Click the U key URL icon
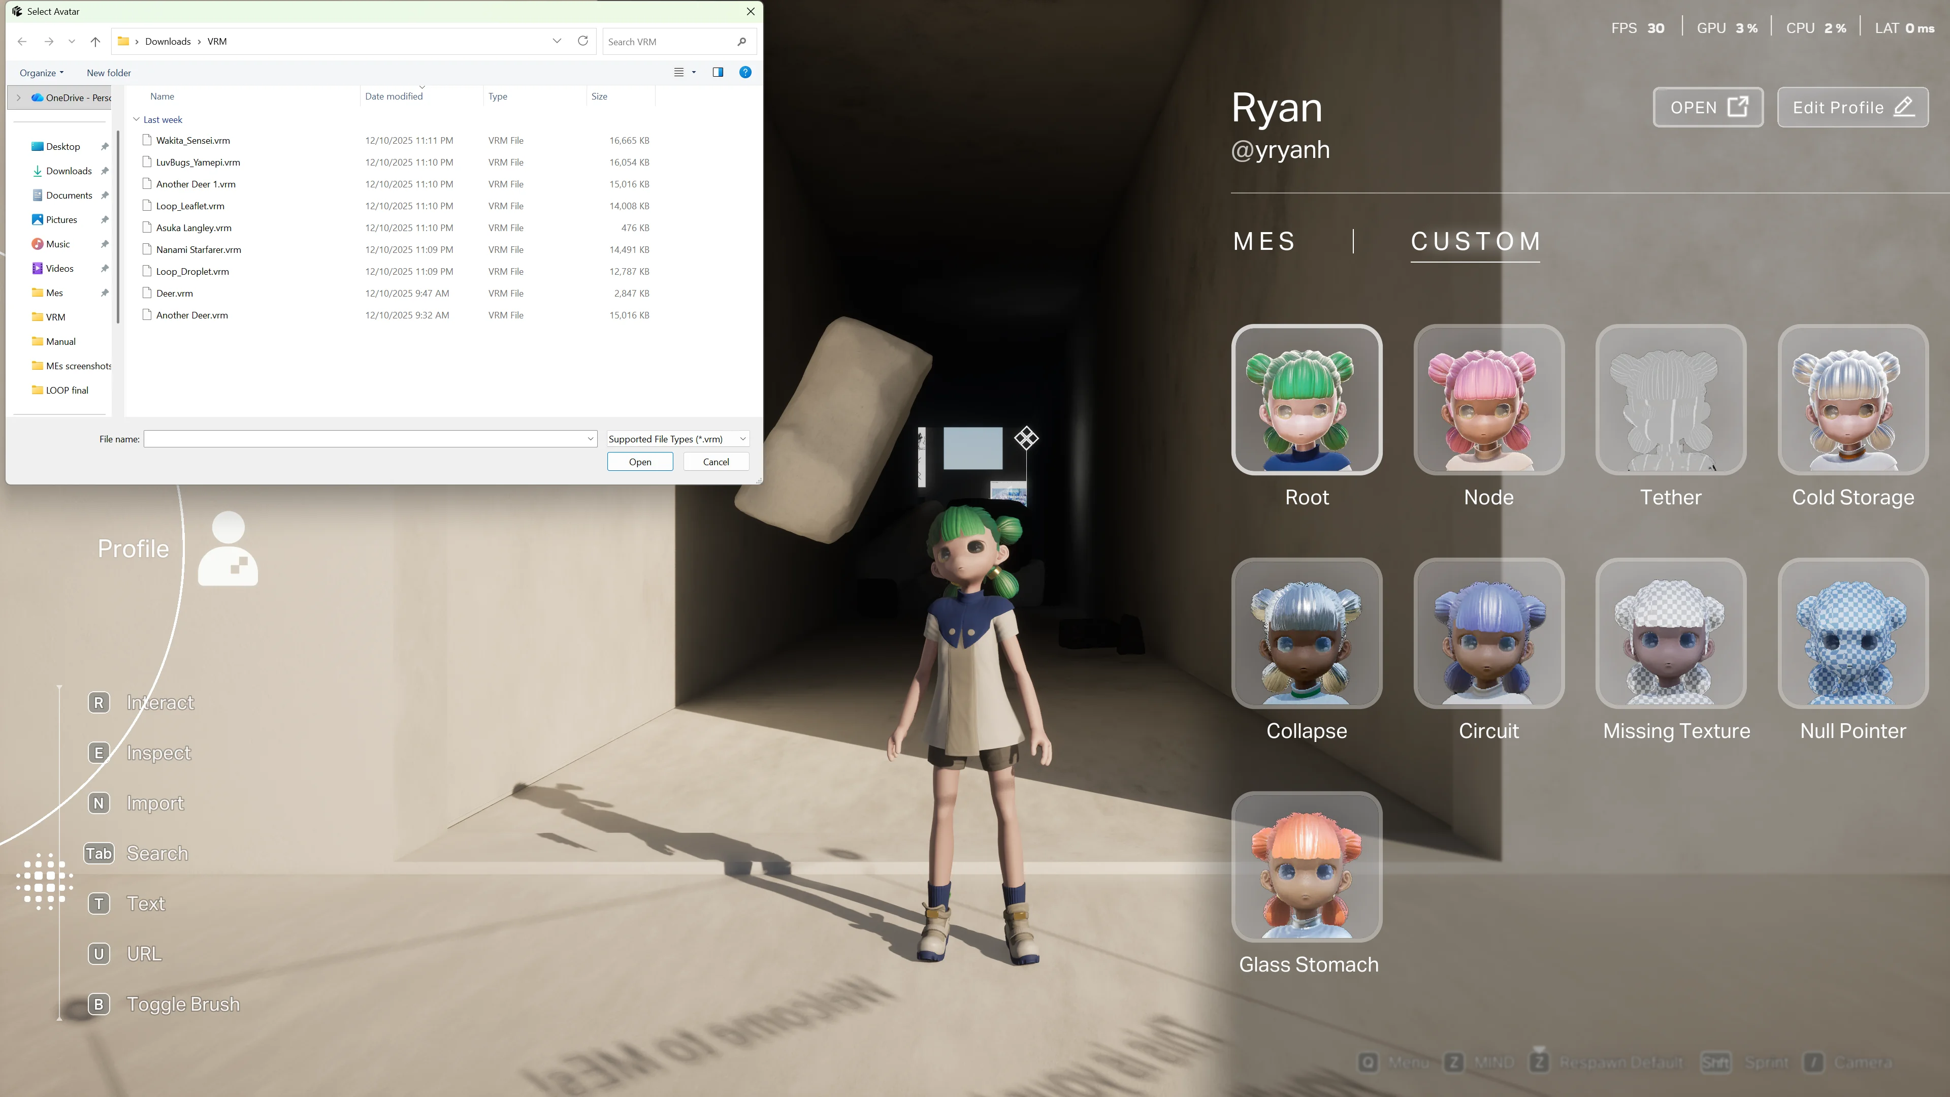The width and height of the screenshot is (1950, 1097). (99, 954)
